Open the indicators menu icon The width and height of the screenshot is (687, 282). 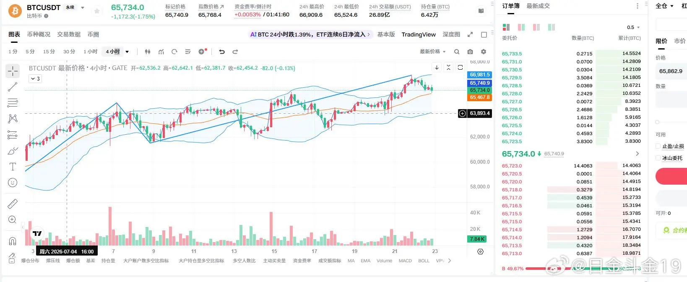click(x=161, y=52)
